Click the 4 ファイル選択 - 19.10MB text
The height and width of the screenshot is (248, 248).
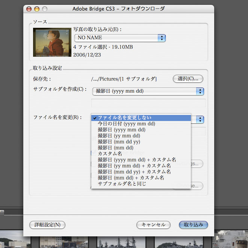click(x=103, y=47)
